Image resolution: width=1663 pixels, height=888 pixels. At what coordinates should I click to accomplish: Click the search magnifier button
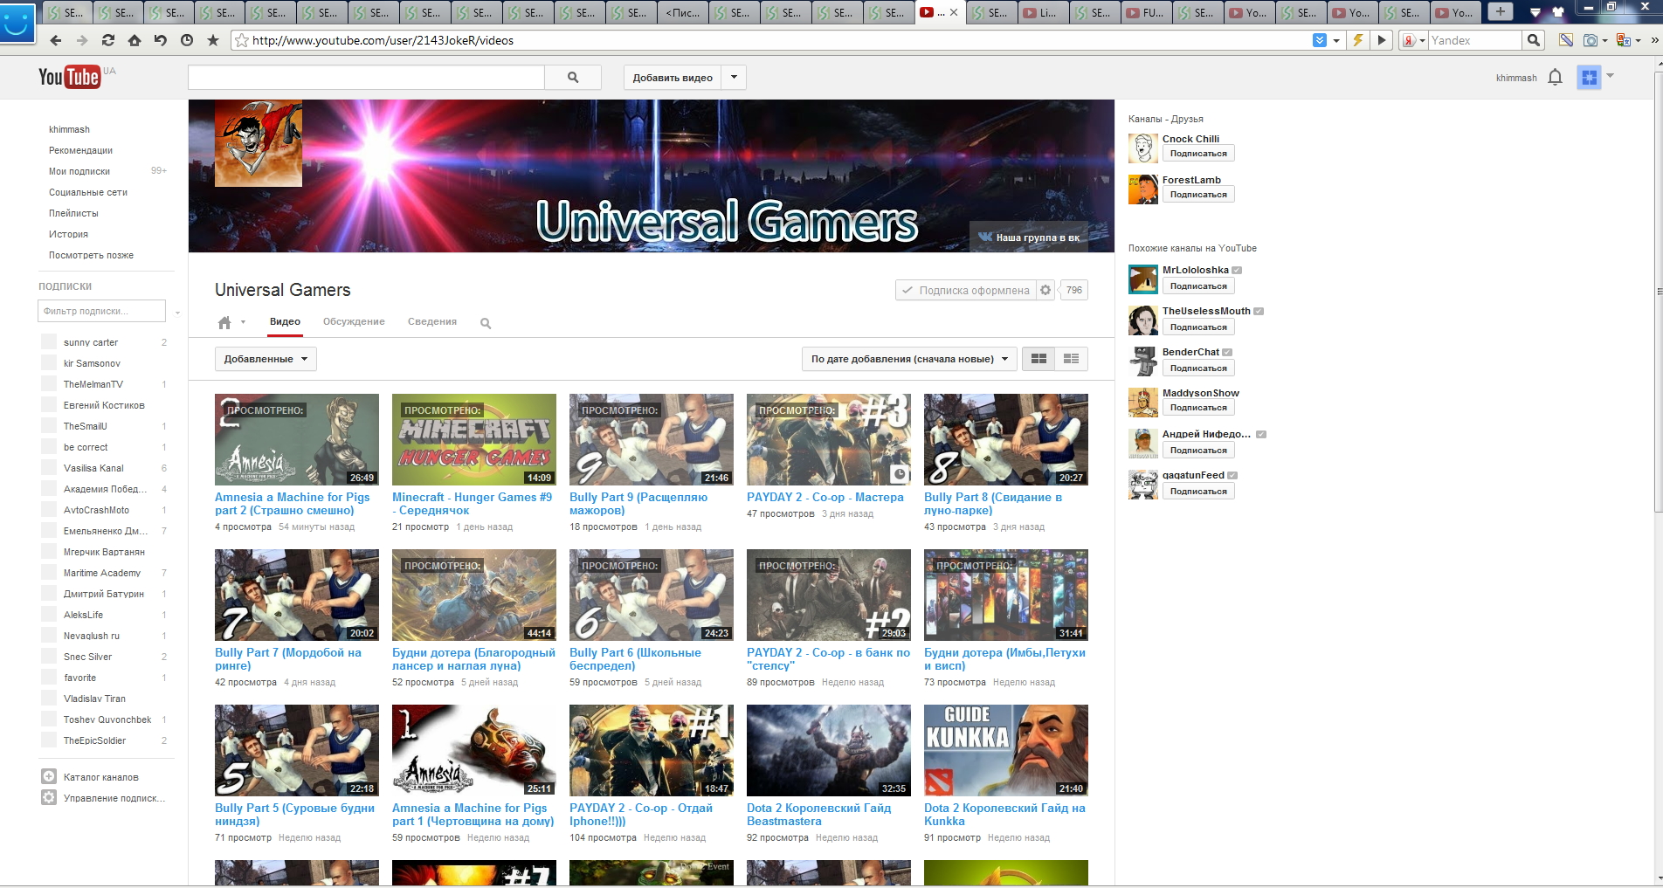[573, 78]
